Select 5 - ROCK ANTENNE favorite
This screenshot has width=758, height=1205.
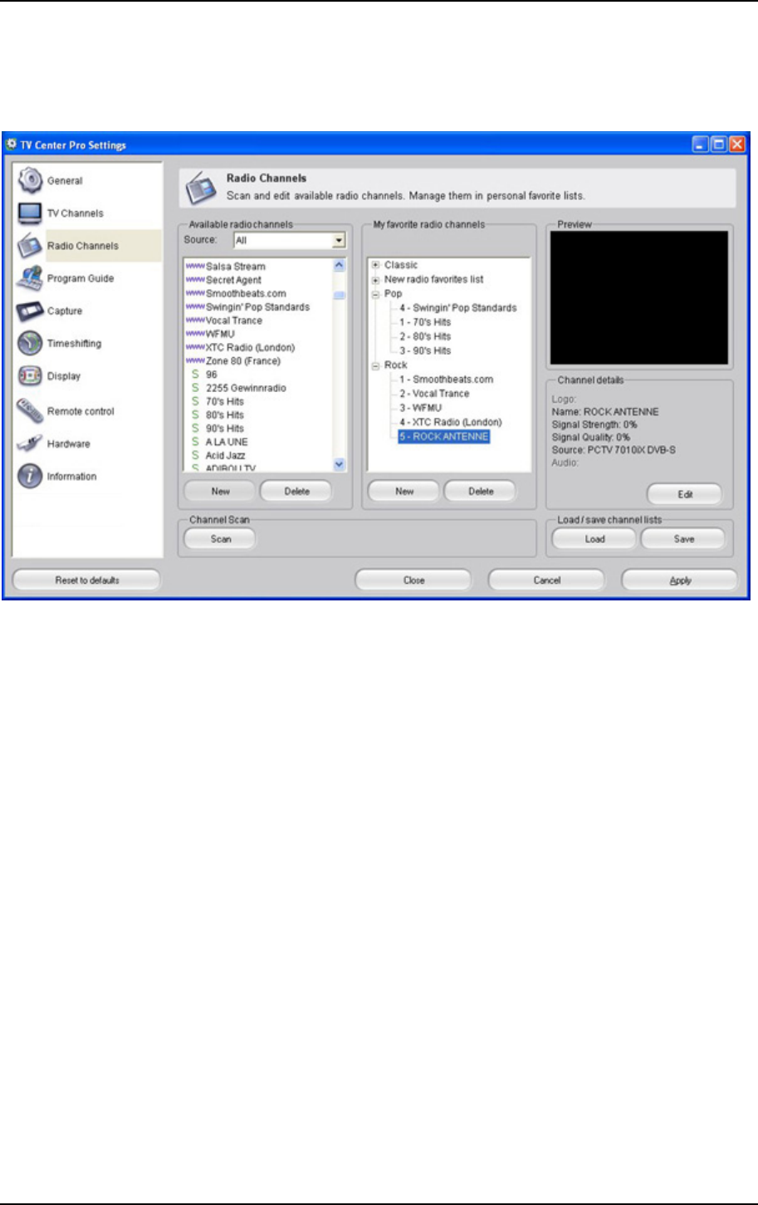tap(443, 436)
